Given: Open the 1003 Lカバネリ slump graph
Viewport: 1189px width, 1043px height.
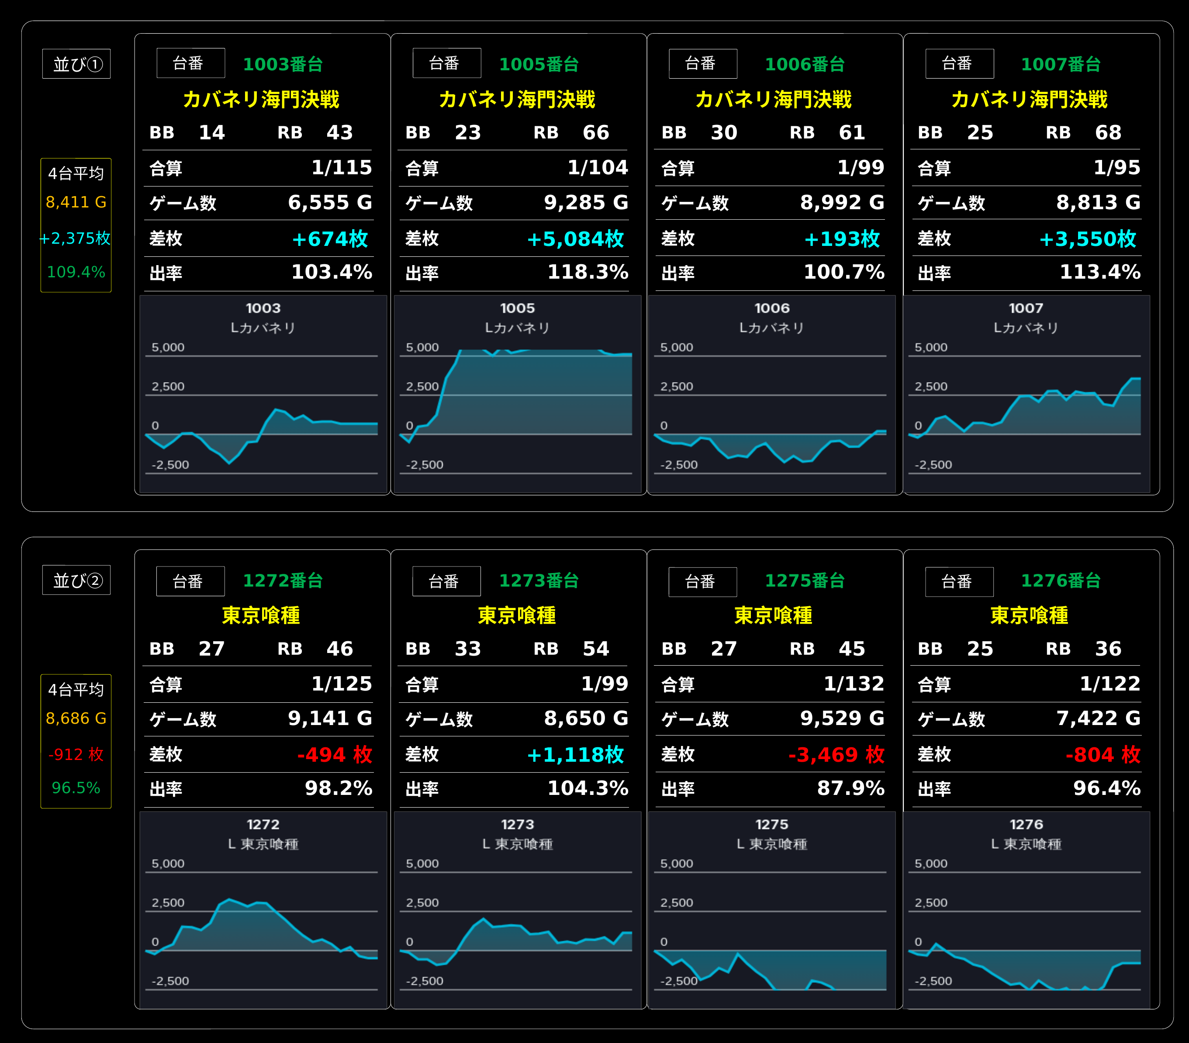Looking at the screenshot, I should point(263,394).
